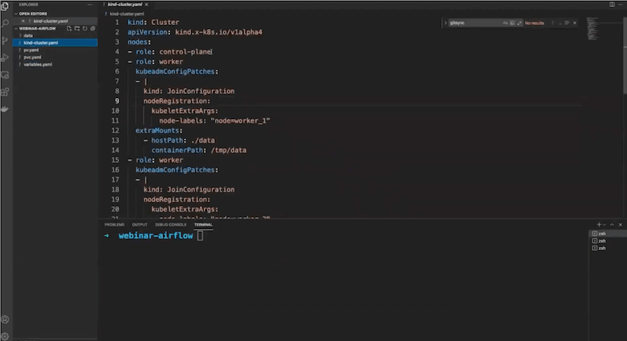Viewport: 627px width, 341px height.
Task: Switch to the OUTPUT panel tab
Action: tap(140, 224)
